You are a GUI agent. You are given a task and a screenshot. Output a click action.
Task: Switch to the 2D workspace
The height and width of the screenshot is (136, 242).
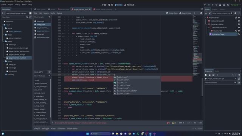pos(104,5)
